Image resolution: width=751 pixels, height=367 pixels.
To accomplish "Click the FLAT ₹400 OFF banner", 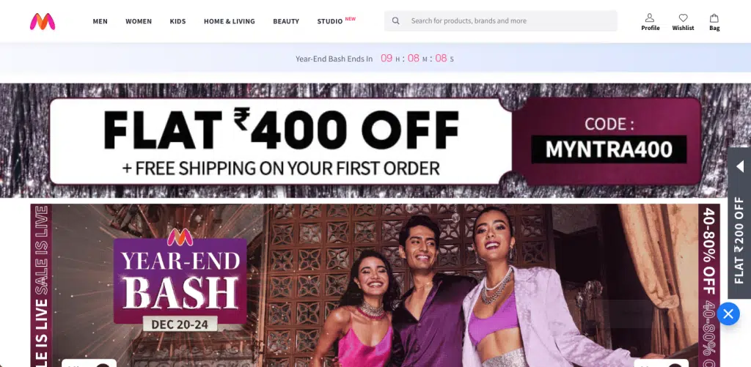I will (375, 141).
